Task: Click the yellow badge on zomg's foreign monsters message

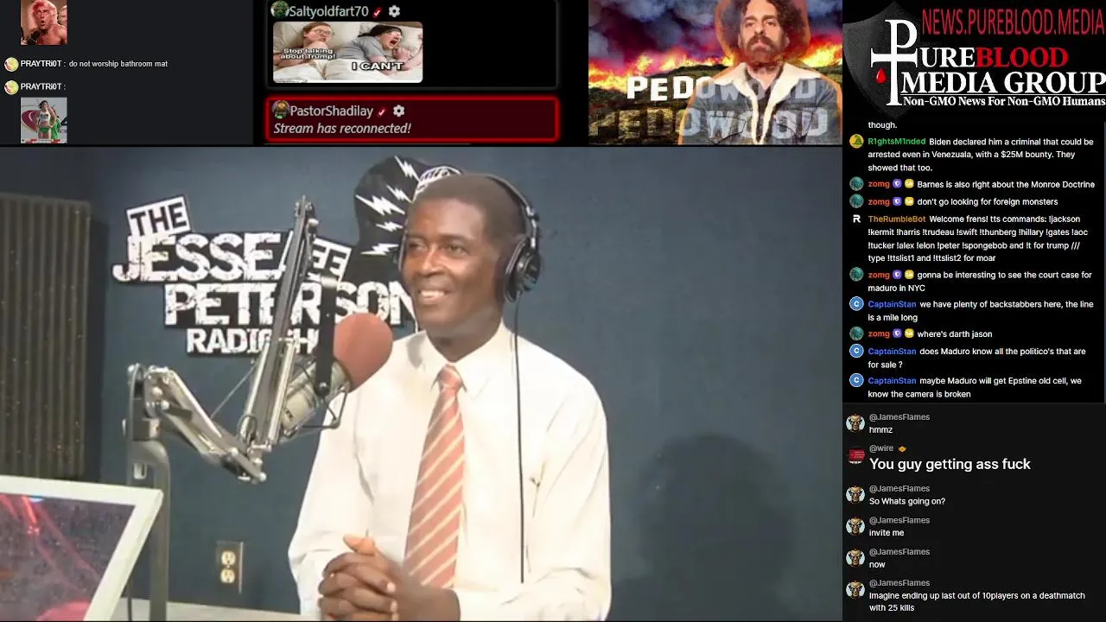Action: coord(909,202)
